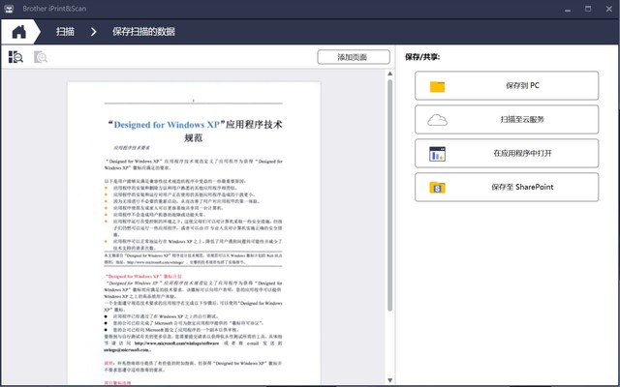Click the Brother iPrint&Scan window title

coord(54,9)
